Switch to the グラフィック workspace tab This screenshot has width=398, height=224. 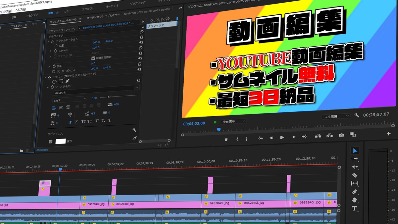pyautogui.click(x=138, y=4)
